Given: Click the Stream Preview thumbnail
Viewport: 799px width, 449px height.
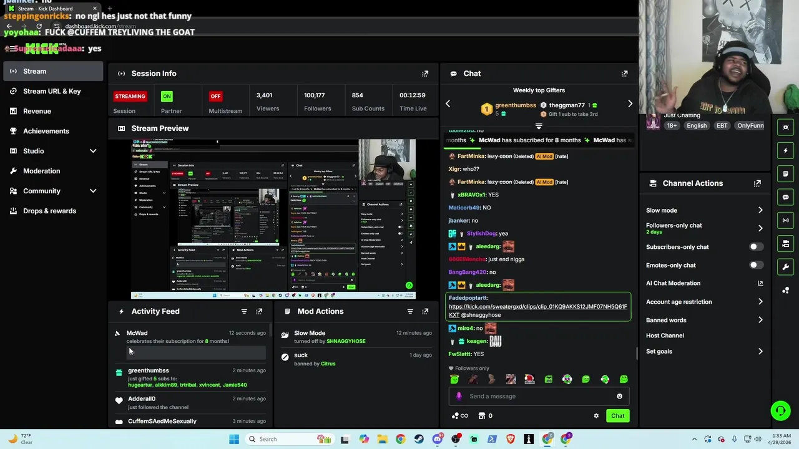Looking at the screenshot, I should tap(273, 220).
